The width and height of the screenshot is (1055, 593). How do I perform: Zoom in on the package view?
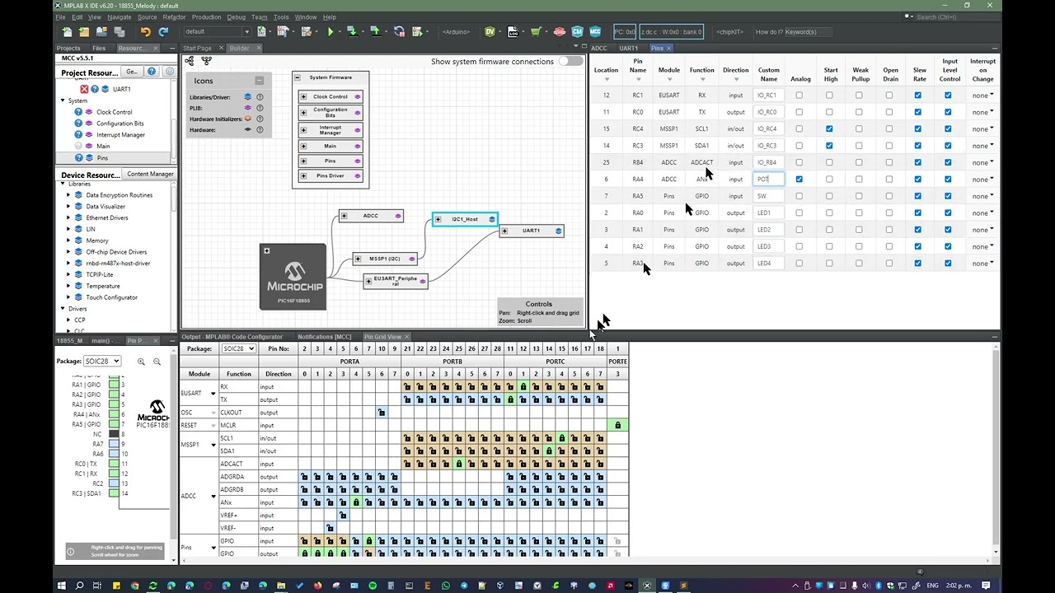(x=142, y=362)
